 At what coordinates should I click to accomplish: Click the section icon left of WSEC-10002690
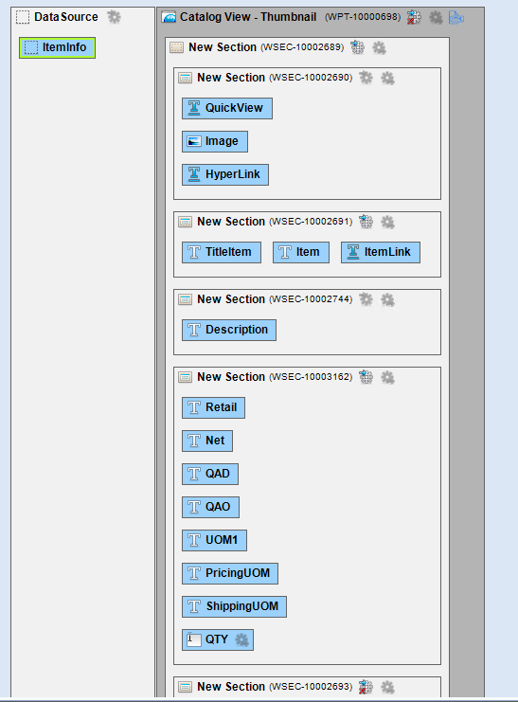185,78
